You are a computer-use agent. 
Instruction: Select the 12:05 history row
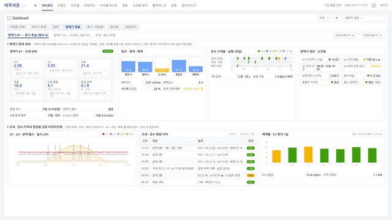tap(198, 161)
